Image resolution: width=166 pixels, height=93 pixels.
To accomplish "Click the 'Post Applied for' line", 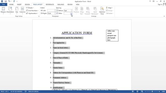I will point(59,43).
